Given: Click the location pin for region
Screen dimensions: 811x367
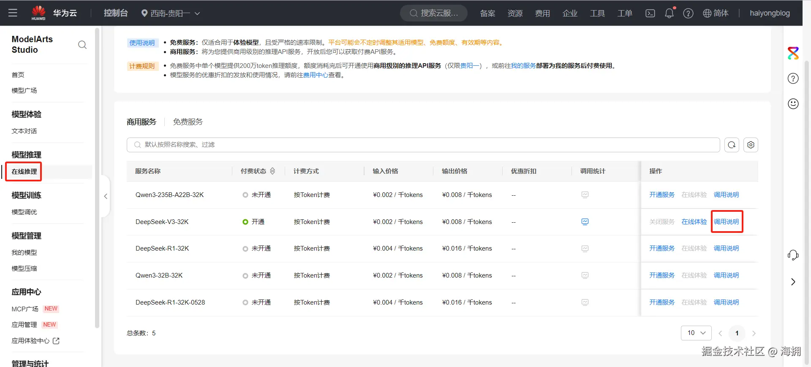Looking at the screenshot, I should 144,13.
